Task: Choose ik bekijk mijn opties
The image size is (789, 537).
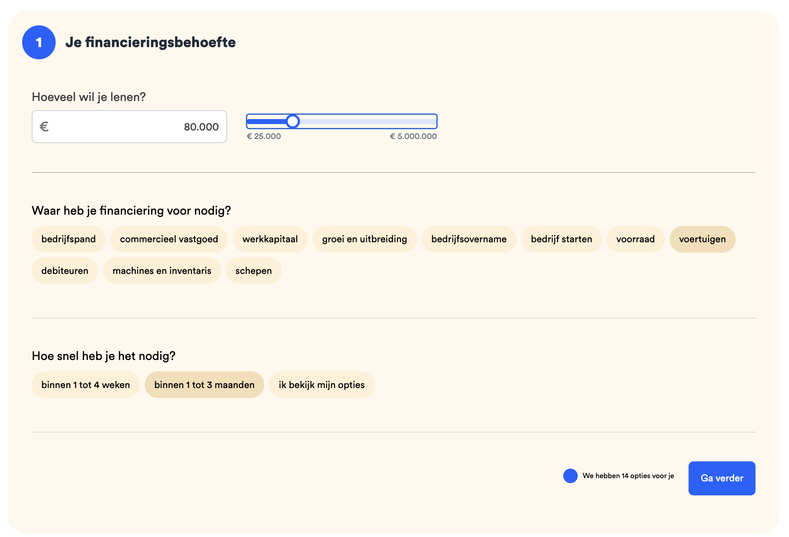Action: [322, 385]
